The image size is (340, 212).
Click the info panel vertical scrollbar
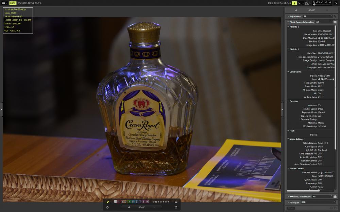335,88
